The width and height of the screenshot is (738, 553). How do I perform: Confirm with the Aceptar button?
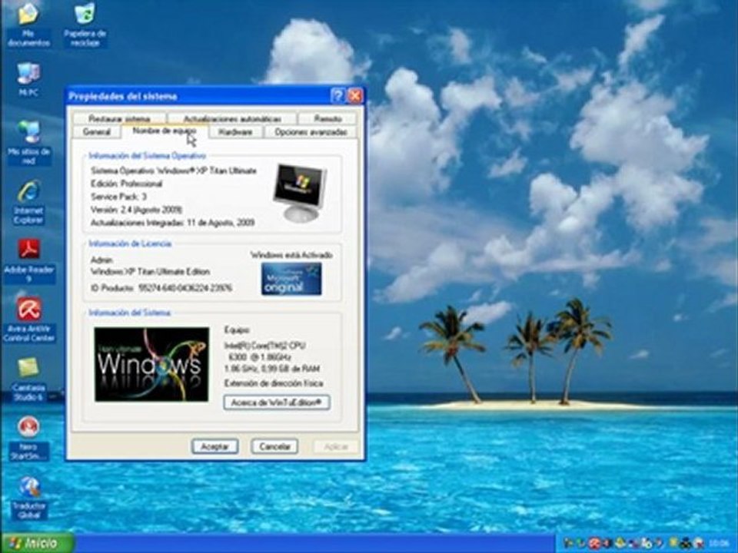pos(215,446)
